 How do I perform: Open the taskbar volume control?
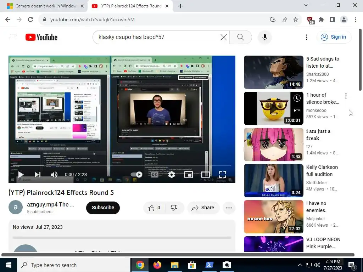tap(317, 265)
